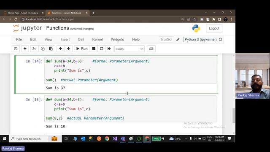Screen dimensions: 270x152
Task: Click the Pankaj Sharma video thumbnail
Action: coord(252,76)
